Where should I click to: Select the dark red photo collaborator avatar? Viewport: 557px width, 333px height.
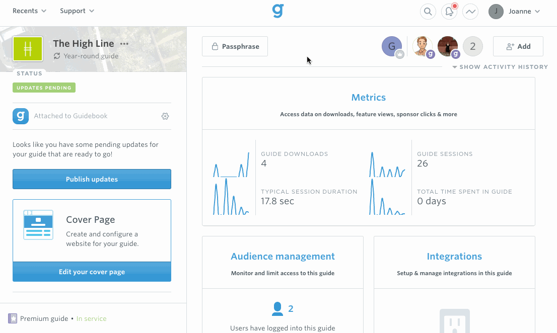[448, 46]
